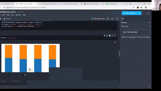Click the orange segment of the fourth bar
The image size is (161, 91).
(x=53, y=52)
